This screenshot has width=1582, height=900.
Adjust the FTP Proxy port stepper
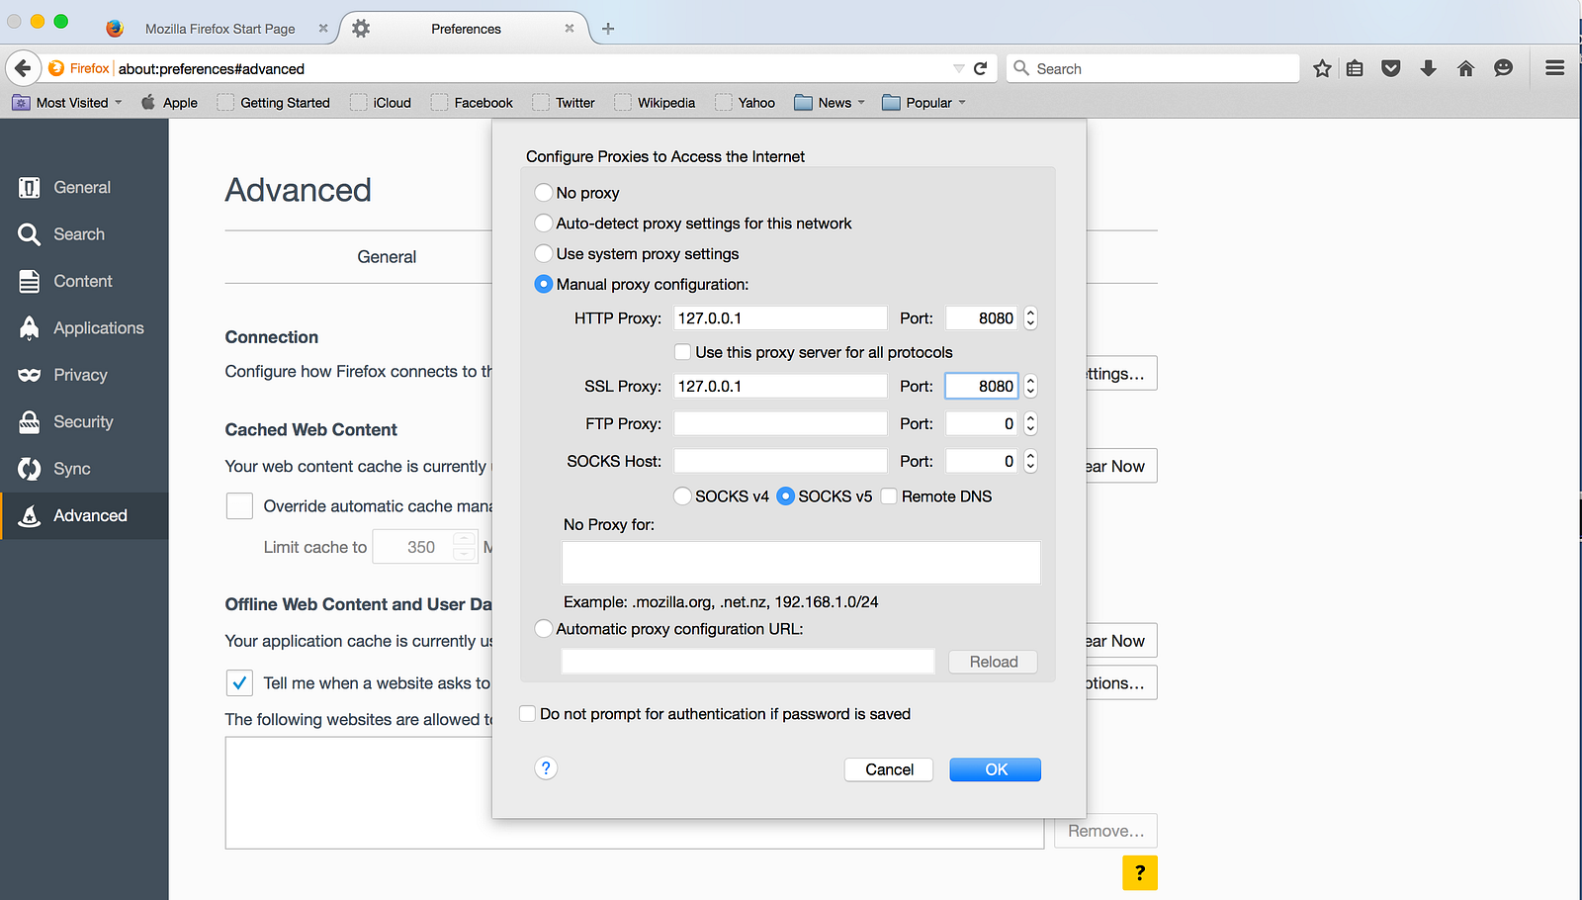coord(1030,424)
